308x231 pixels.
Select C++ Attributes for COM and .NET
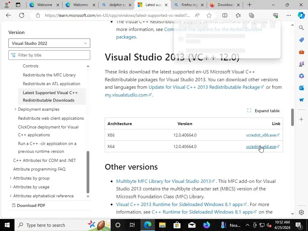click(45, 160)
